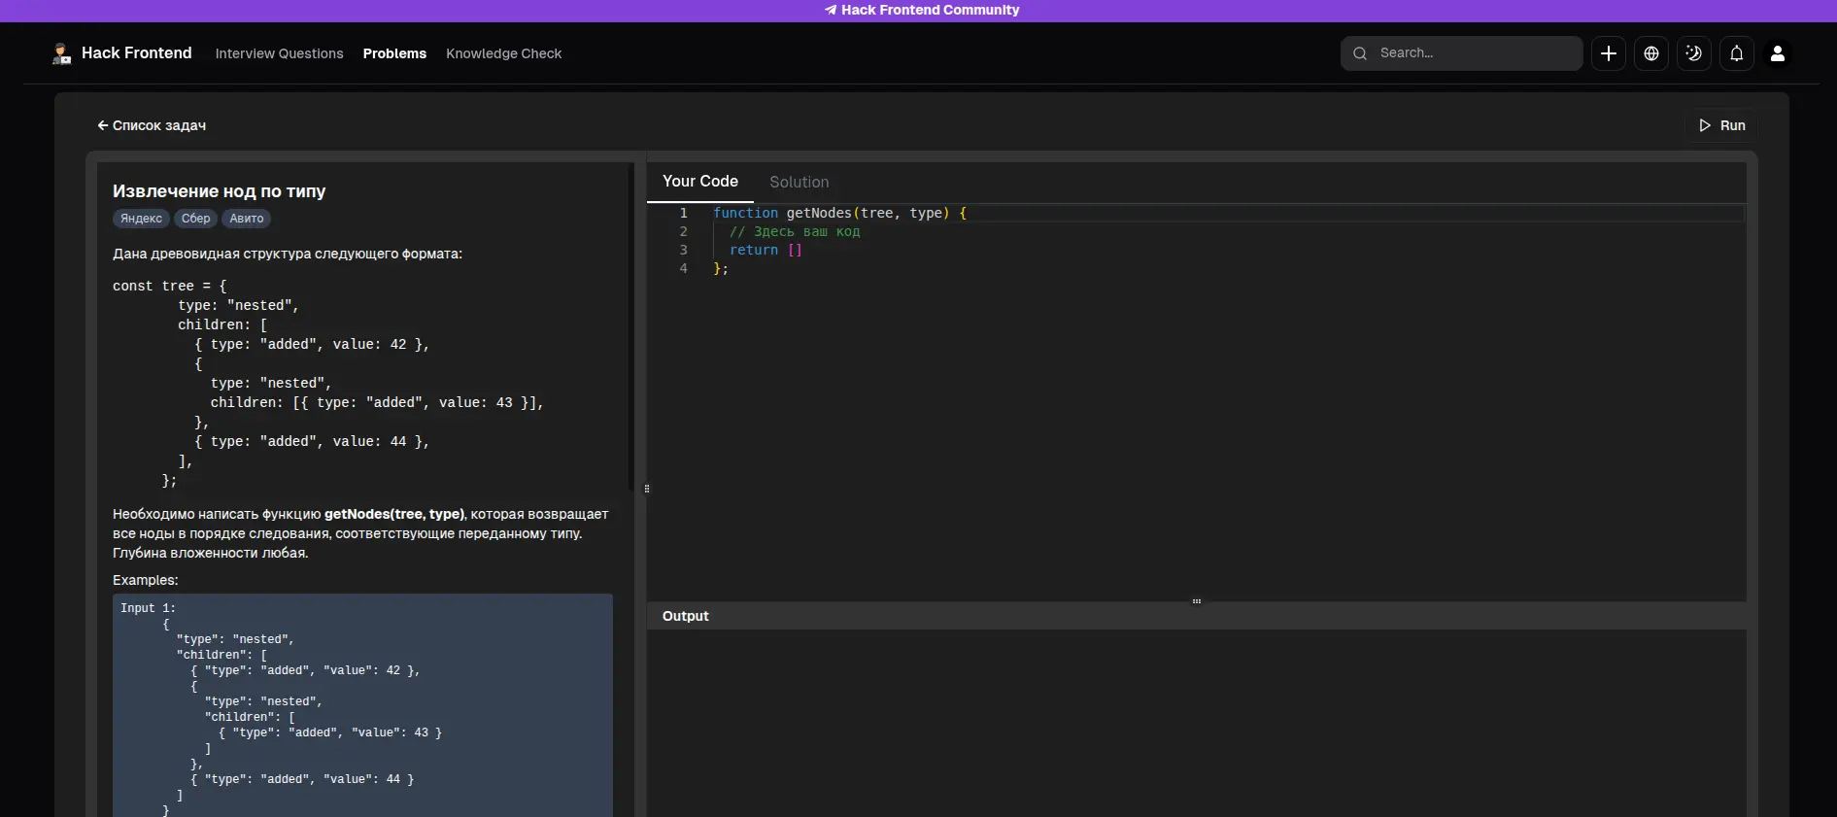
Task: Click the comment line '// Здесь ваш код'
Action: (795, 231)
